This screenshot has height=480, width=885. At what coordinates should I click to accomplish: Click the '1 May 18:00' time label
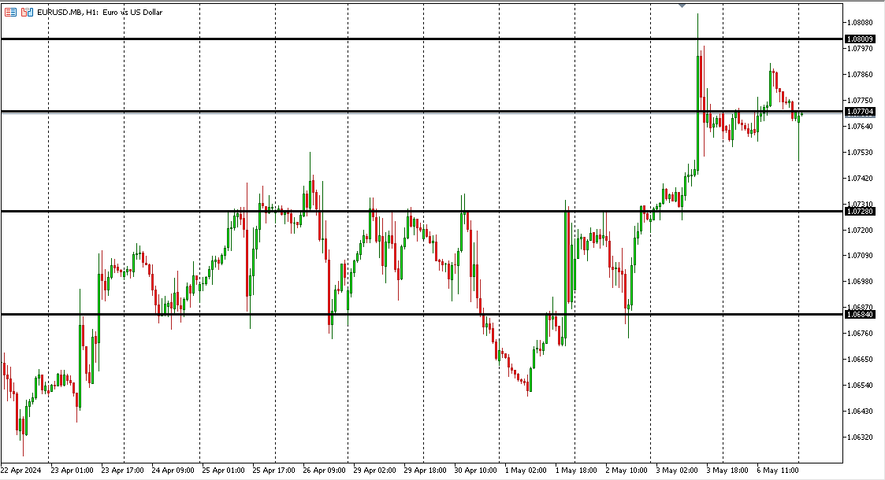pos(576,471)
